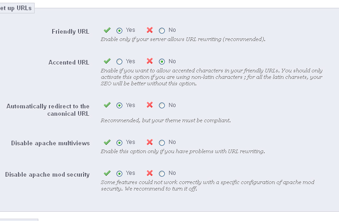This screenshot has width=339, height=221.
Task: Click red cross for canonical URL redirect
Action: pos(150,105)
